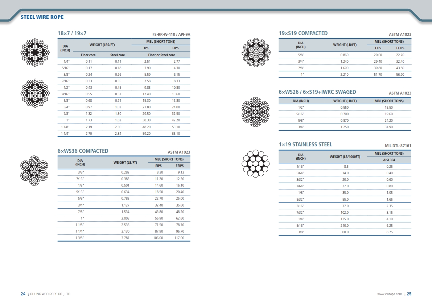Select the Fiber or Steel core header
Image resolution: width=432 pixels, height=305 pixels.
click(161, 55)
